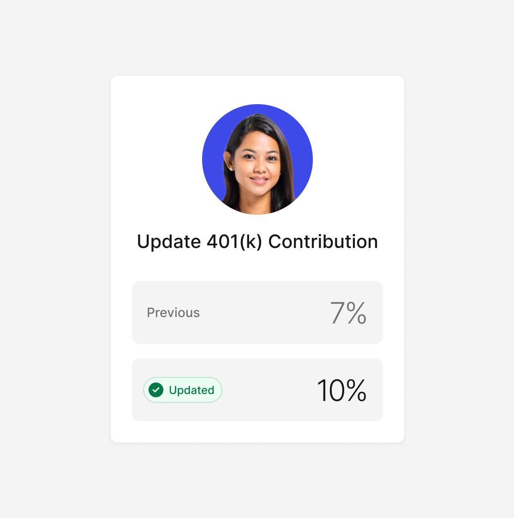Click '401(k)' in the heading

pos(234,242)
